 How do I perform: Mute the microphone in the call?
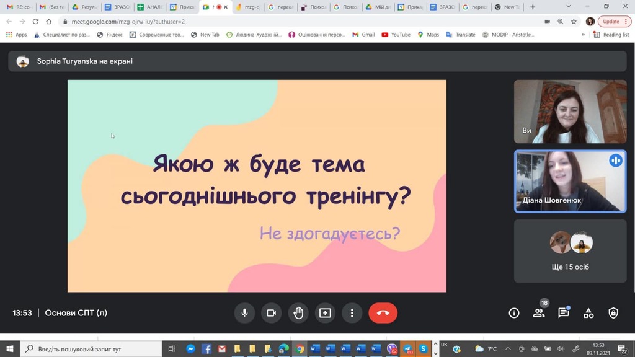pyautogui.click(x=244, y=313)
